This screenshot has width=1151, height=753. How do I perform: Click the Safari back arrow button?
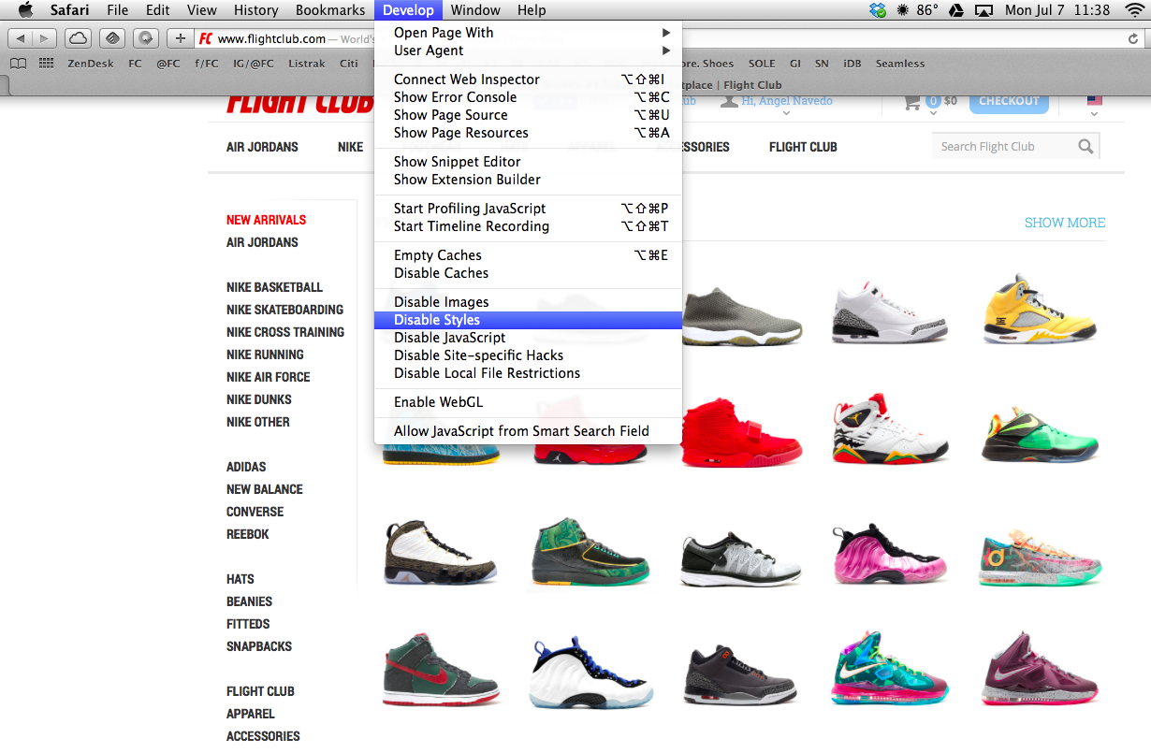(20, 38)
